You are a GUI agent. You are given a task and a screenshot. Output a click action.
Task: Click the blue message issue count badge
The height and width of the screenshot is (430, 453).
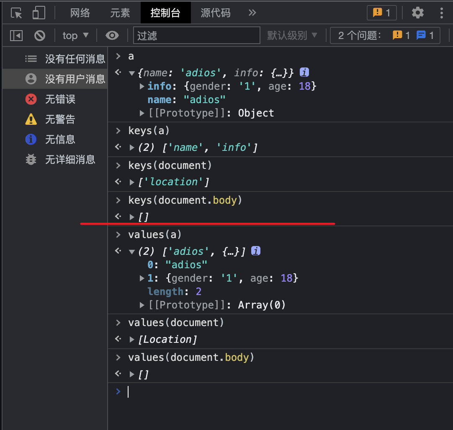point(425,35)
